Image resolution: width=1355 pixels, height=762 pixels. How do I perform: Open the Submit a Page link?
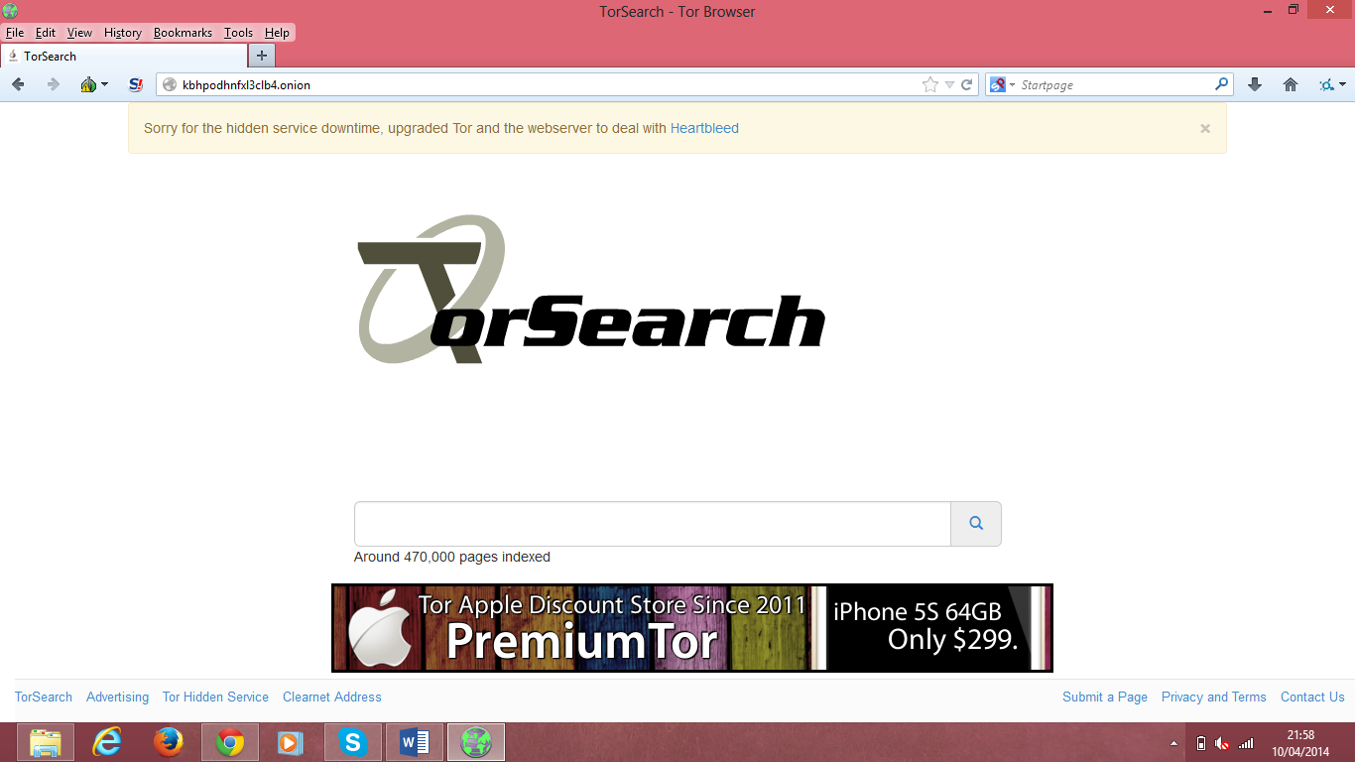(1104, 697)
